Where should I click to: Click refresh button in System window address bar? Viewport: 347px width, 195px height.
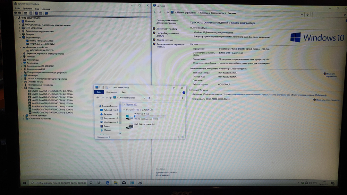click(307, 15)
